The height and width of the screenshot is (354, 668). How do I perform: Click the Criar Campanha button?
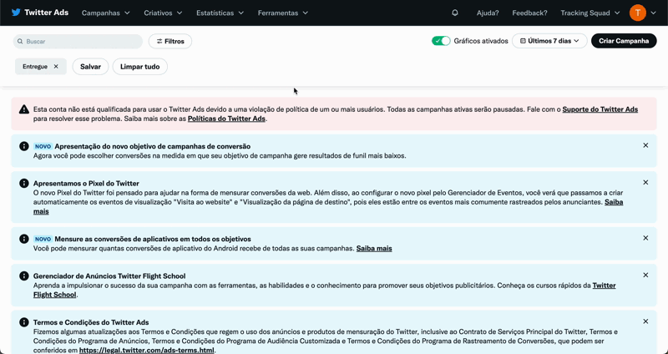coord(624,41)
